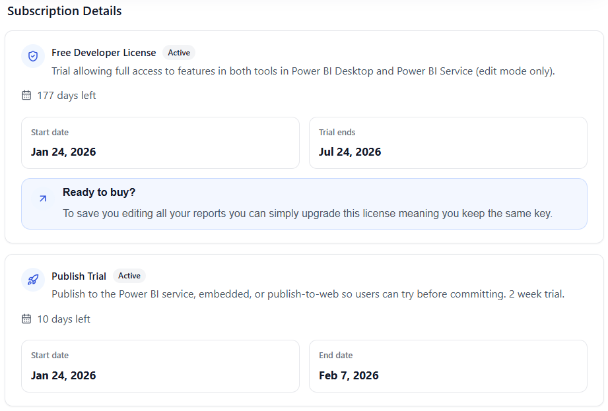Click the calendar icon next to 177 days left

(26, 96)
